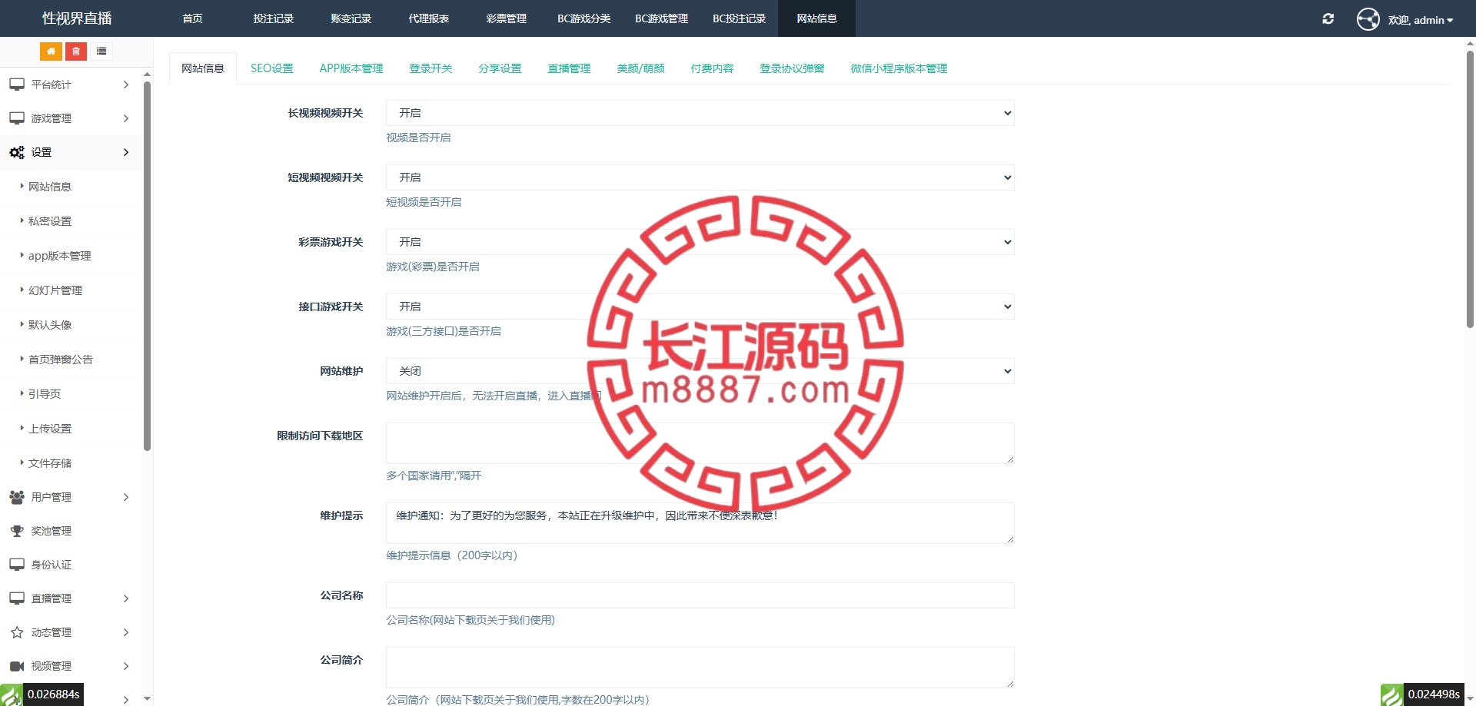The image size is (1476, 706).
Task: Click the main page vertical scrollbar
Action: tap(1470, 188)
